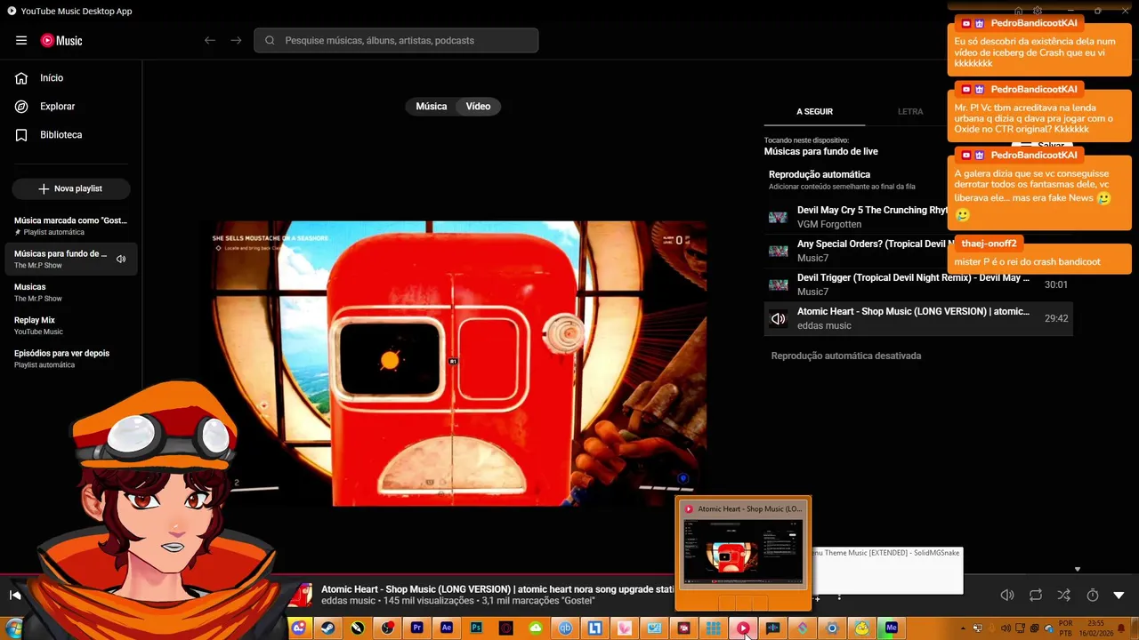Image resolution: width=1139 pixels, height=640 pixels.
Task: Click the song progress bar
Action: [569, 574]
